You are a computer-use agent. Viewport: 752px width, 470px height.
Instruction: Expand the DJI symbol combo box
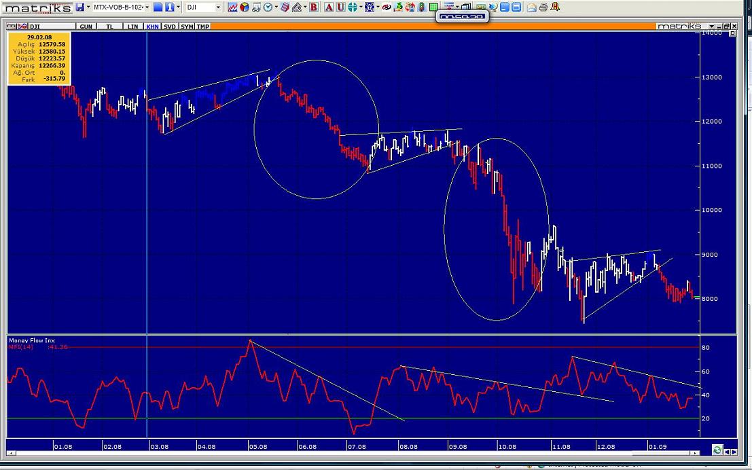(x=218, y=7)
